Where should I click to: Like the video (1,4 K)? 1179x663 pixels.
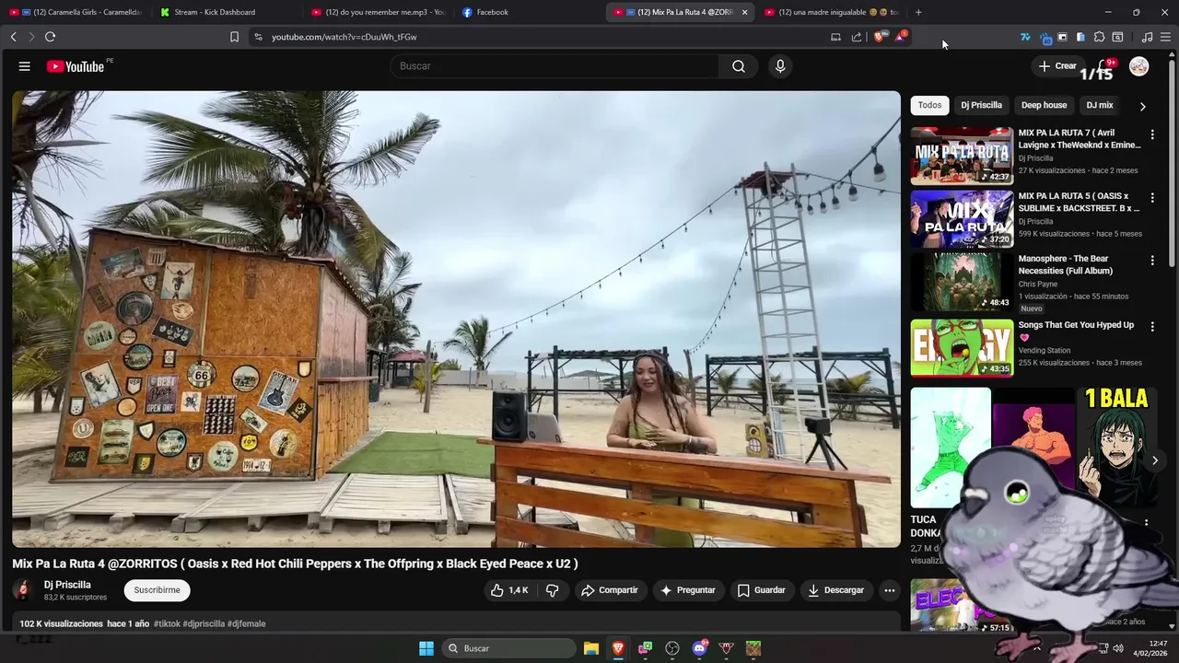pos(510,590)
